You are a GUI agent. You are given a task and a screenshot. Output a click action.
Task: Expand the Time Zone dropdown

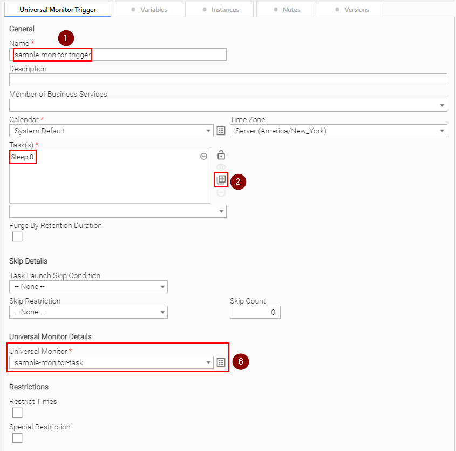442,131
